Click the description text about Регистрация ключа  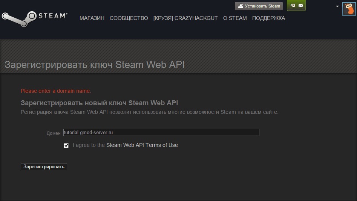[149, 112]
